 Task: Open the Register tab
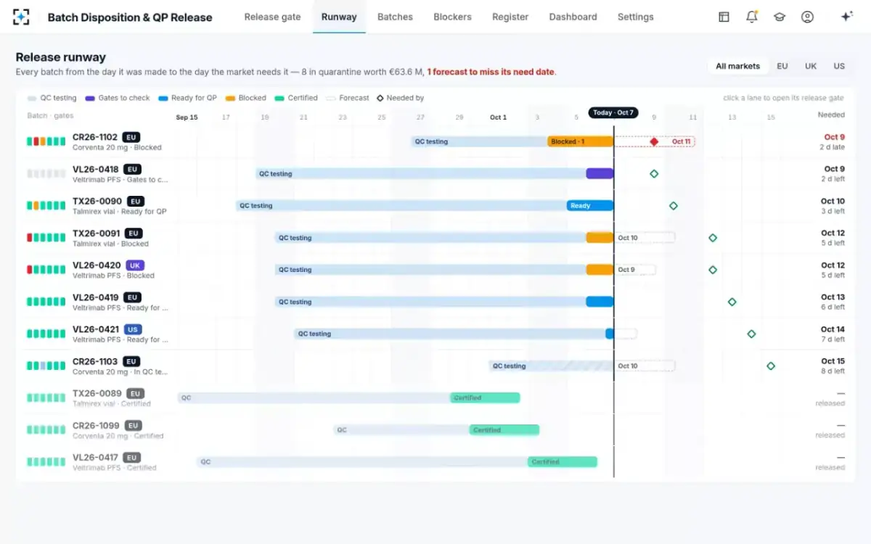pyautogui.click(x=510, y=17)
